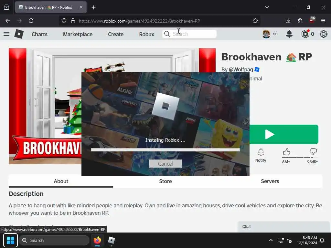This screenshot has height=248, width=331.
Task: Click the Roblox search field
Action: [x=189, y=34]
